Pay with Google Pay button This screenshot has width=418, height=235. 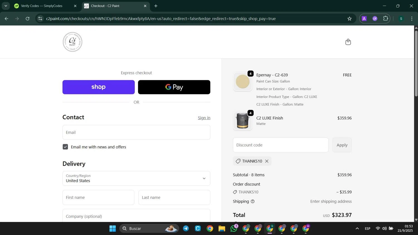[174, 87]
